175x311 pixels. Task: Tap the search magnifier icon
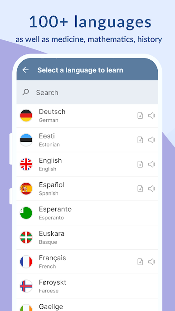pos(25,92)
